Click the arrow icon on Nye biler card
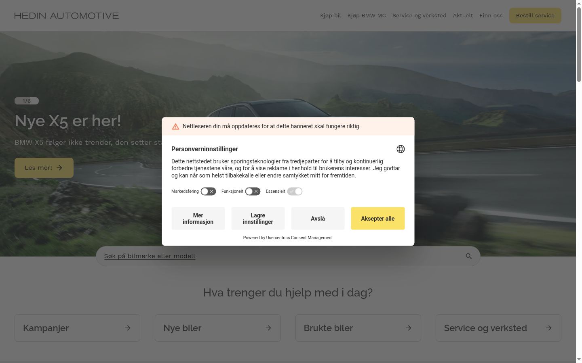 pos(268,328)
